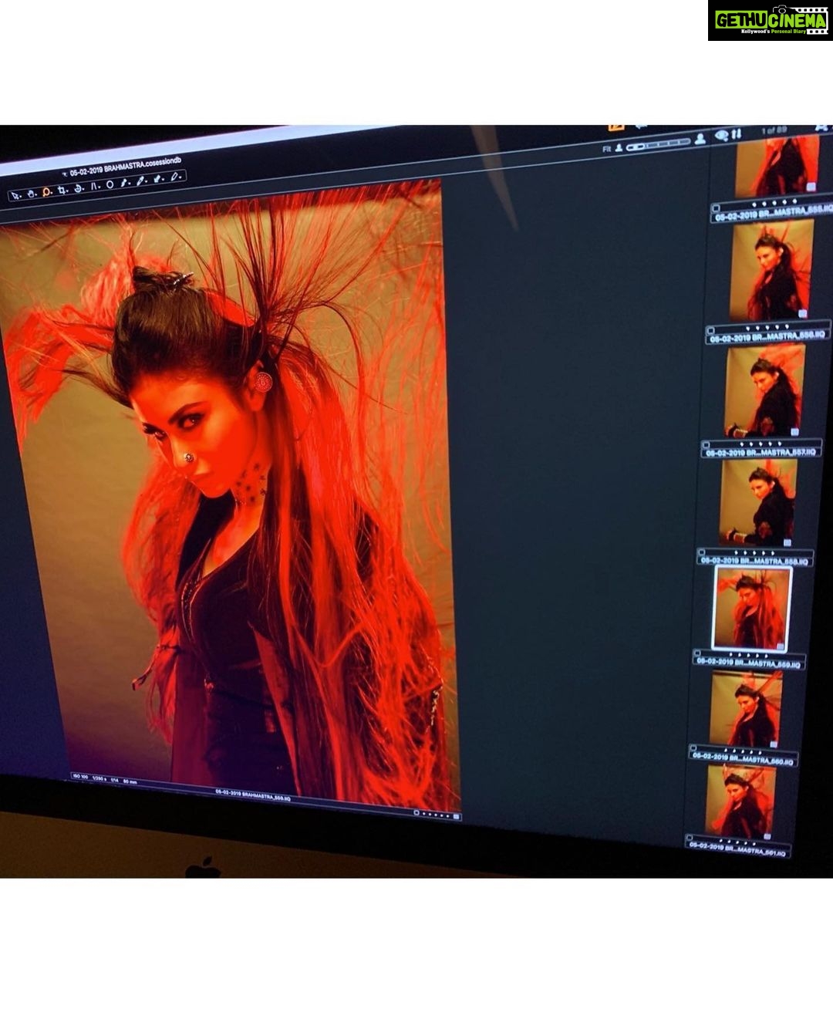Click the adjustments badge on thumbnail 555
The width and height of the screenshot is (833, 1036).
[x=811, y=187]
